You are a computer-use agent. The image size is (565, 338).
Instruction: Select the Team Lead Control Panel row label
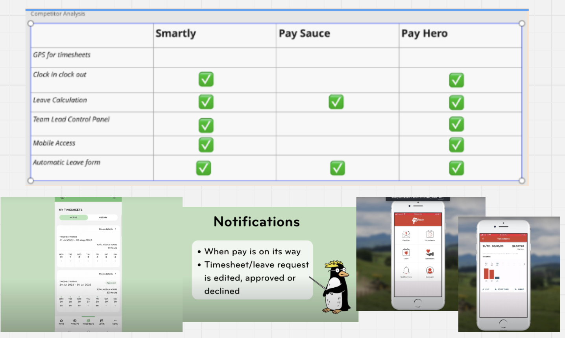71,119
